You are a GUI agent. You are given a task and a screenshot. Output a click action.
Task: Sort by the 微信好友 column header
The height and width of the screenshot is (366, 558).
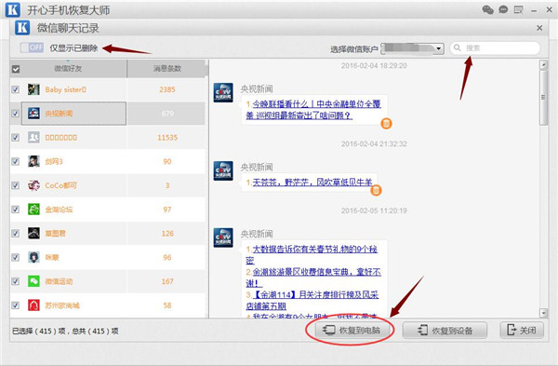click(x=68, y=68)
